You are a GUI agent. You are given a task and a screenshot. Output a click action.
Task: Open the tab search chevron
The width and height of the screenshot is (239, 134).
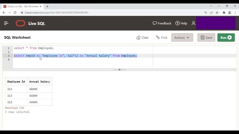point(211,6)
